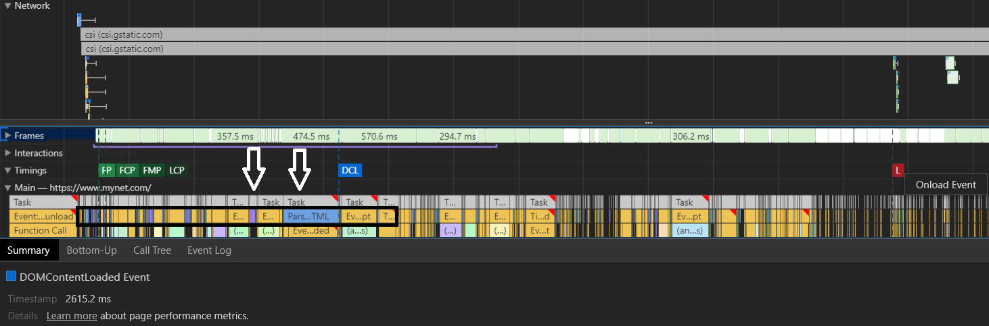Switch to the Event Log tab
Screen dimensions: 989x326
point(209,250)
